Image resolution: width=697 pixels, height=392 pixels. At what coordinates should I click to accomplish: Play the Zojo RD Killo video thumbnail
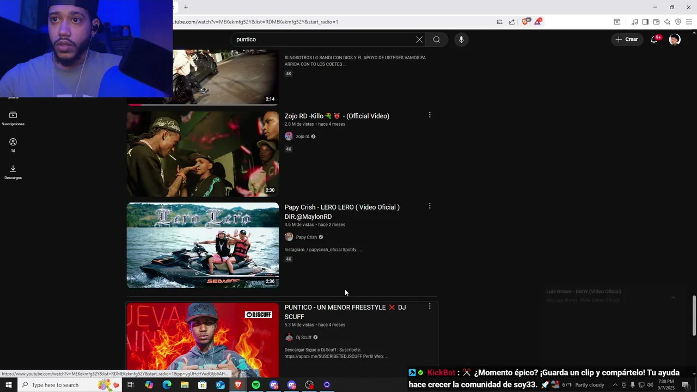203,154
